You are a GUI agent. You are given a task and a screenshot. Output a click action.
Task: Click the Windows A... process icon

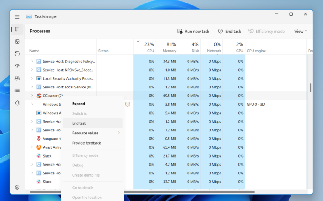click(39, 113)
